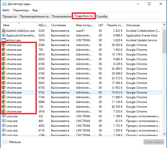The image size is (167, 148).
Task: Click the ApplicationFrameHost process icon
Action: (x=3, y=35)
